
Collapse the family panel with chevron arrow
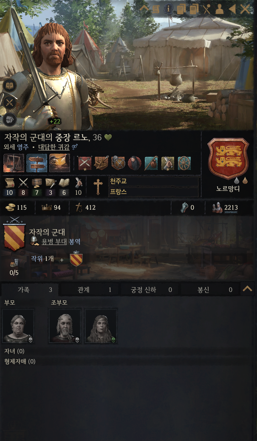click(x=247, y=289)
